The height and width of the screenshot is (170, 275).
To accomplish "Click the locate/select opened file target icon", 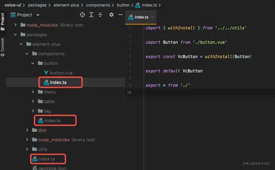I will click(x=82, y=15).
